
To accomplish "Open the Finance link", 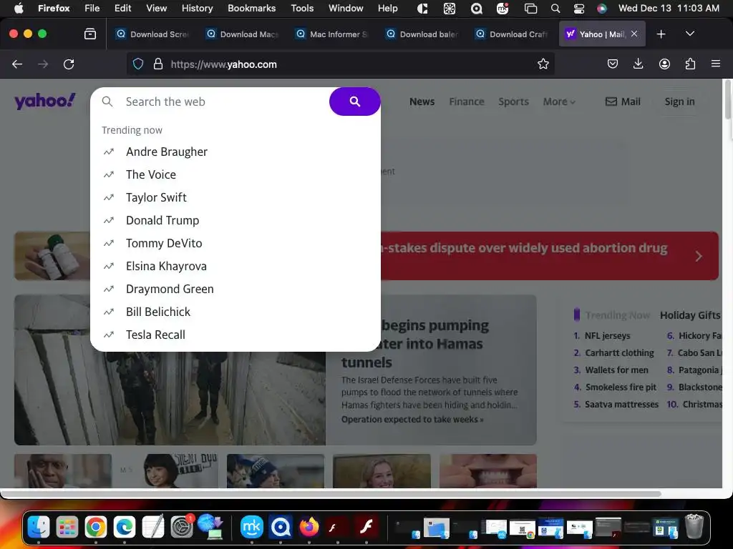I will coord(467,102).
